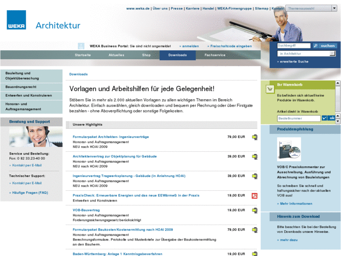Click Mehr Informationen under Produktempfehlung
The height and width of the screenshot is (256, 341).
[295, 204]
